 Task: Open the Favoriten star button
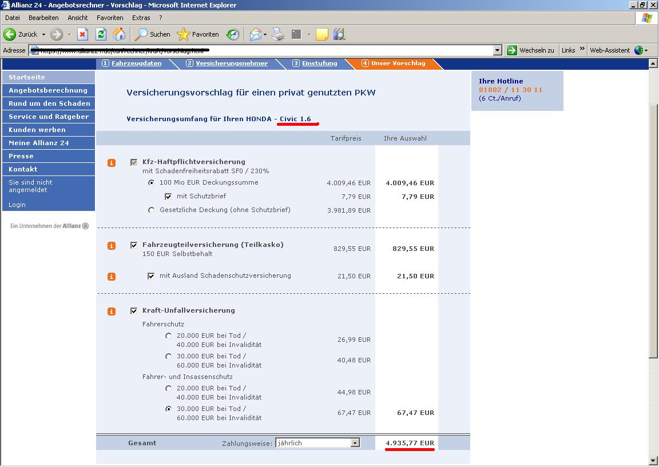(198, 34)
